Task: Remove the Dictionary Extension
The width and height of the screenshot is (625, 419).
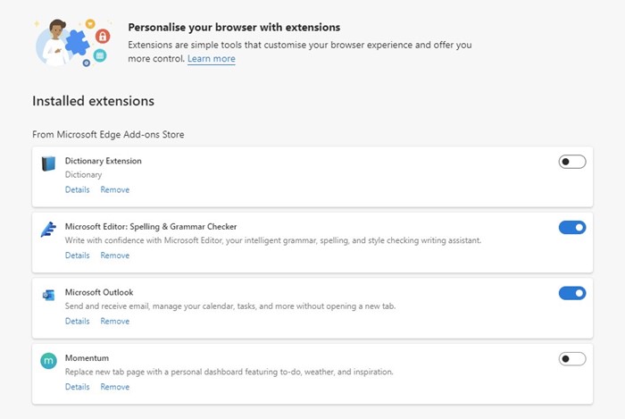Action: 114,190
